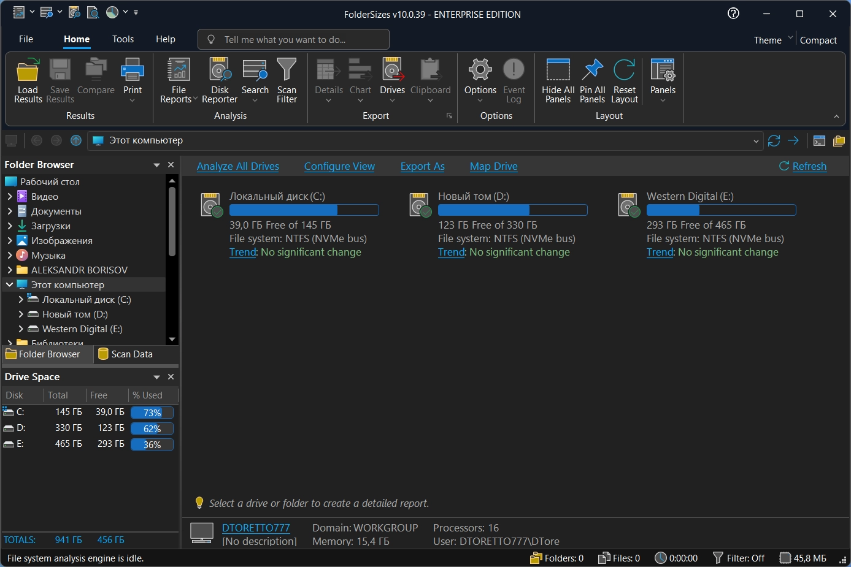
Task: Open the Theme dropdown
Action: click(x=773, y=40)
